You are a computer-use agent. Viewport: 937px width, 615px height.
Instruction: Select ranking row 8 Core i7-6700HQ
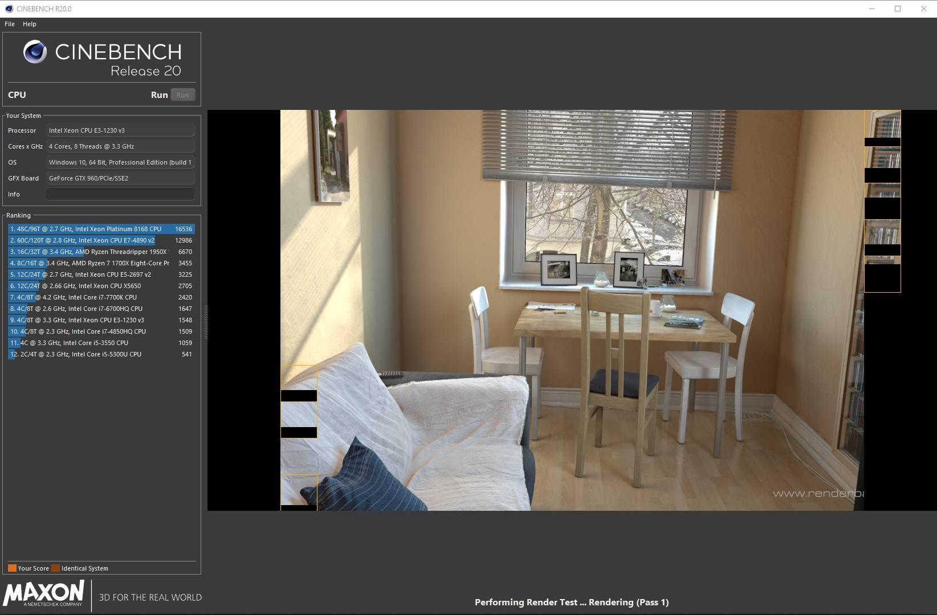pos(101,309)
